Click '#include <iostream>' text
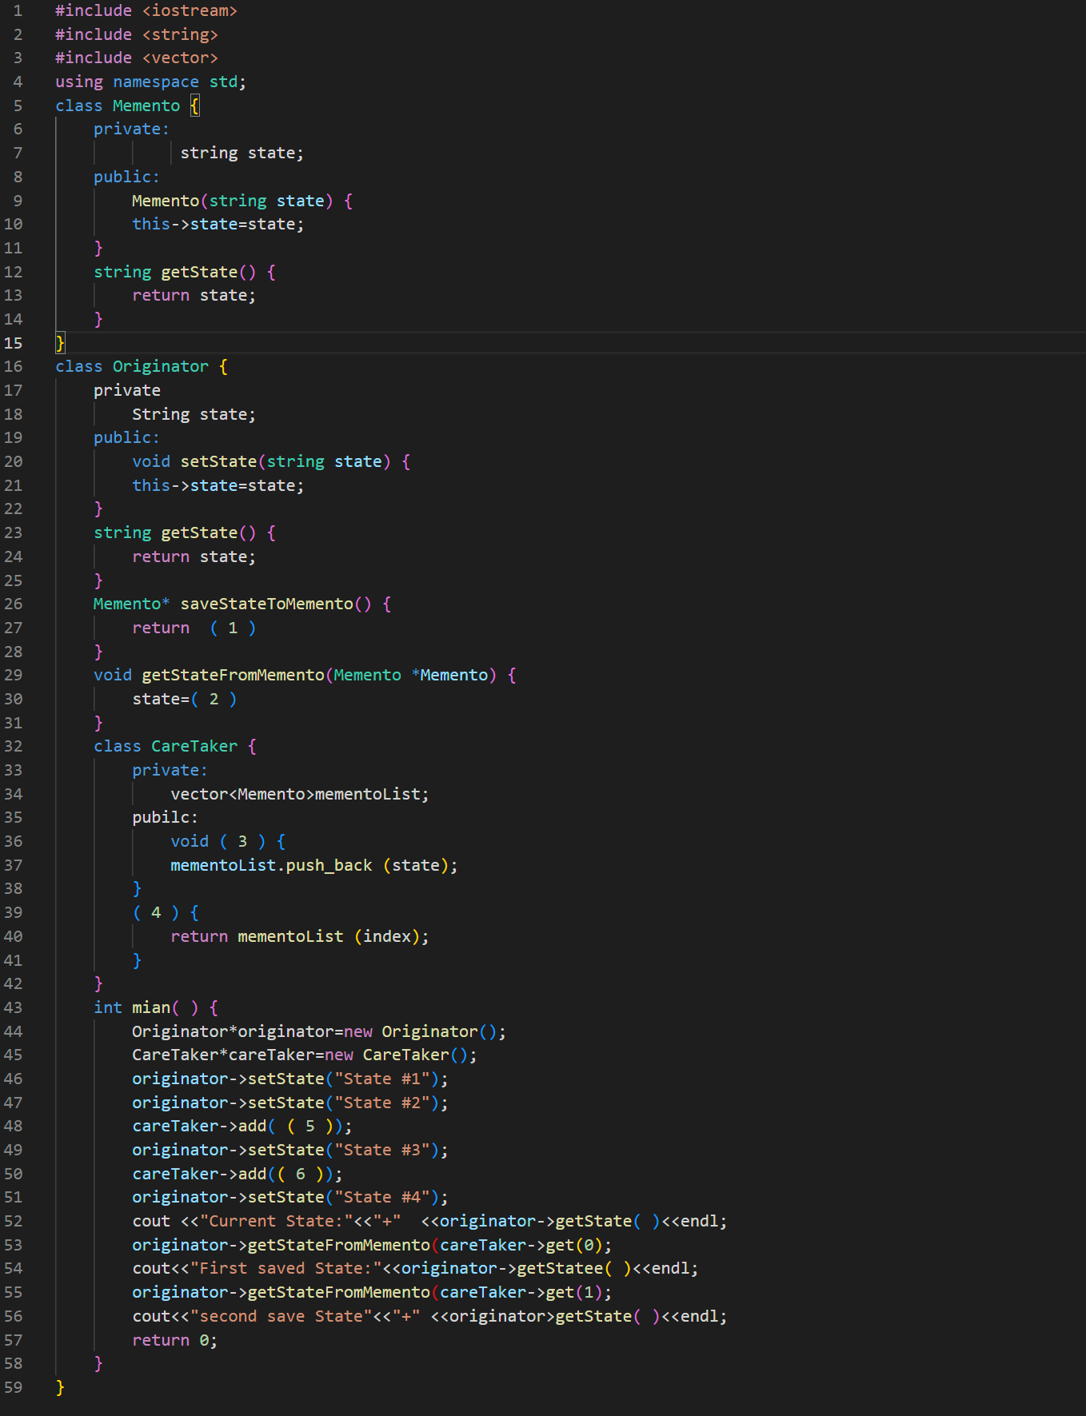Image resolution: width=1086 pixels, height=1416 pixels. 146,11
